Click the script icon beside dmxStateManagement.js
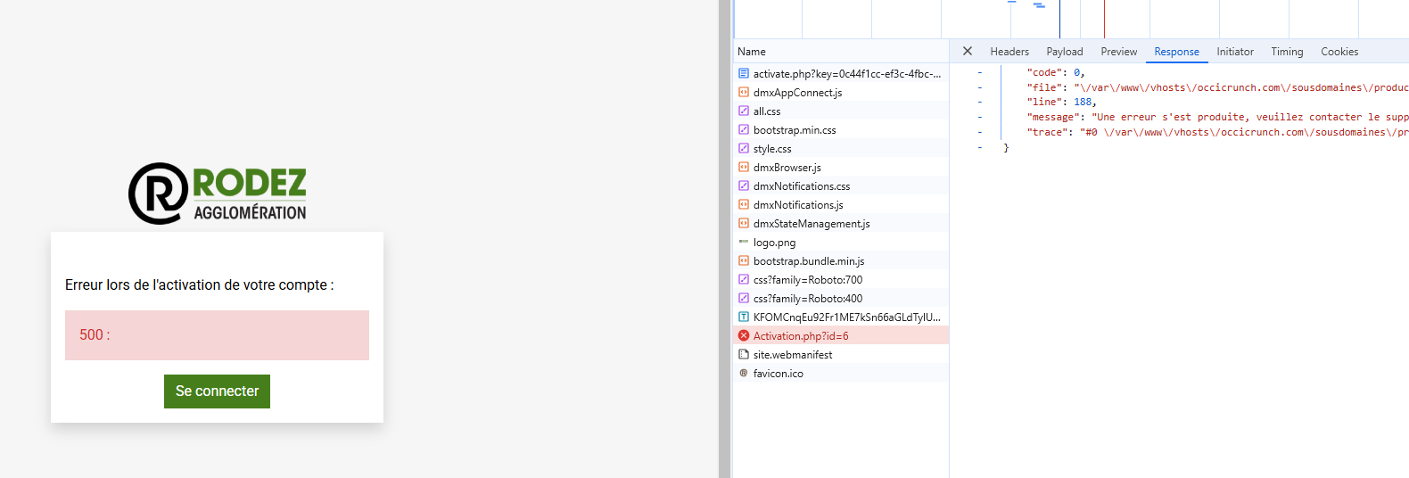The height and width of the screenshot is (478, 1409). point(744,223)
